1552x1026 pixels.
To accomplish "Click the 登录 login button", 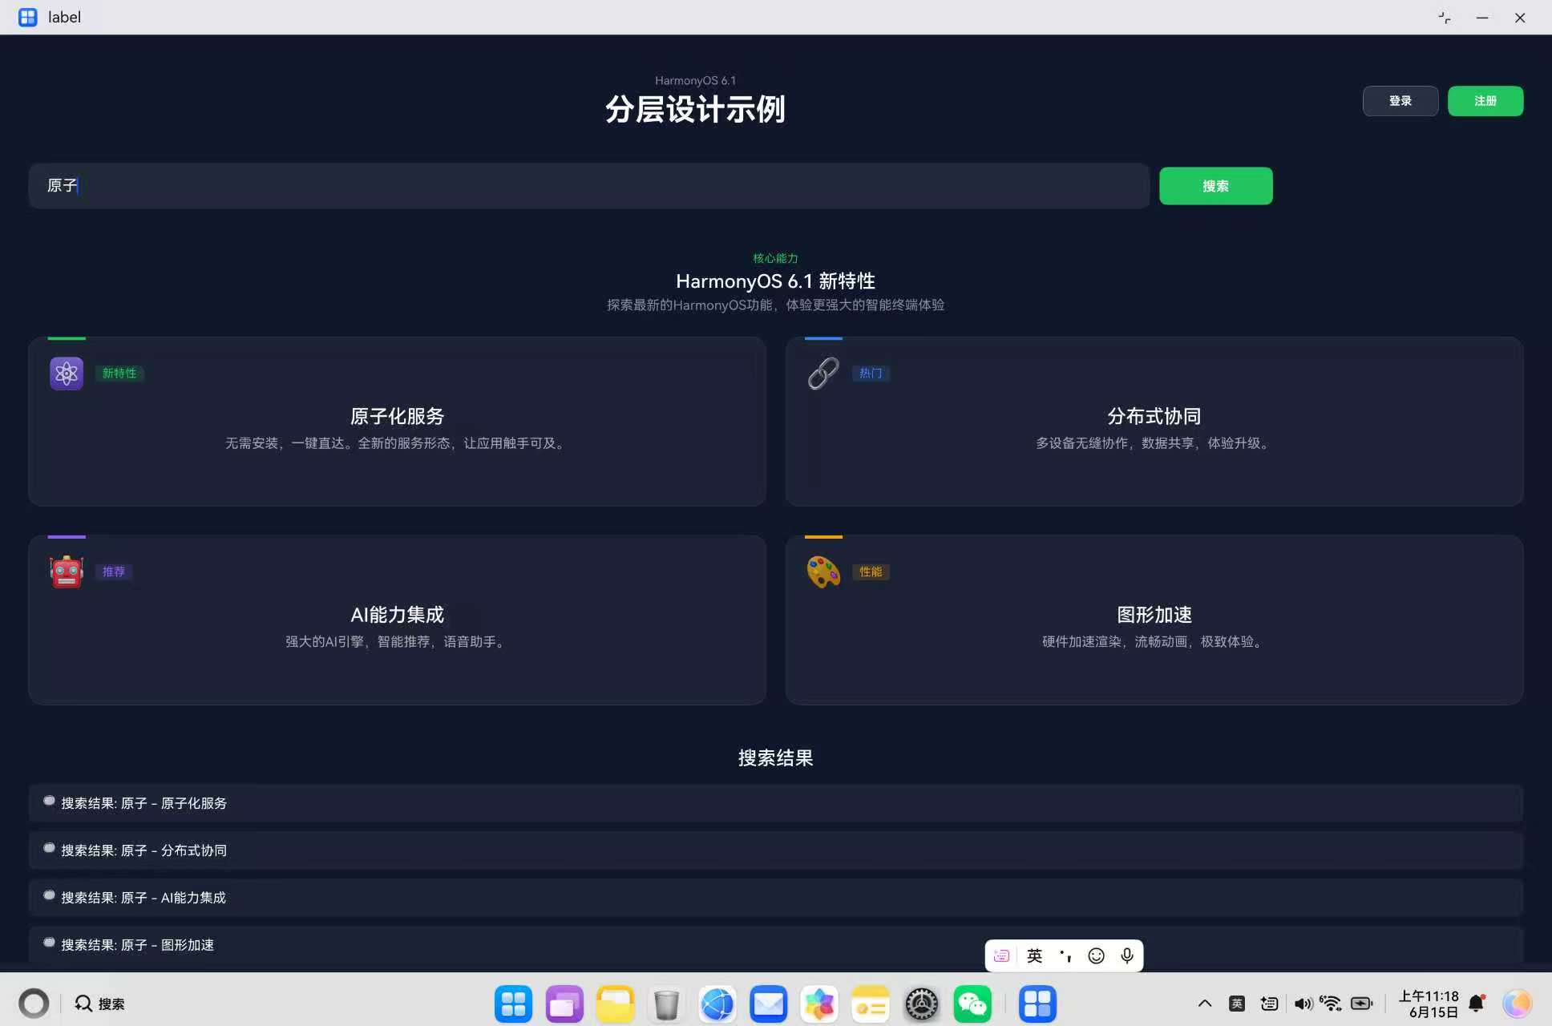I will point(1400,101).
